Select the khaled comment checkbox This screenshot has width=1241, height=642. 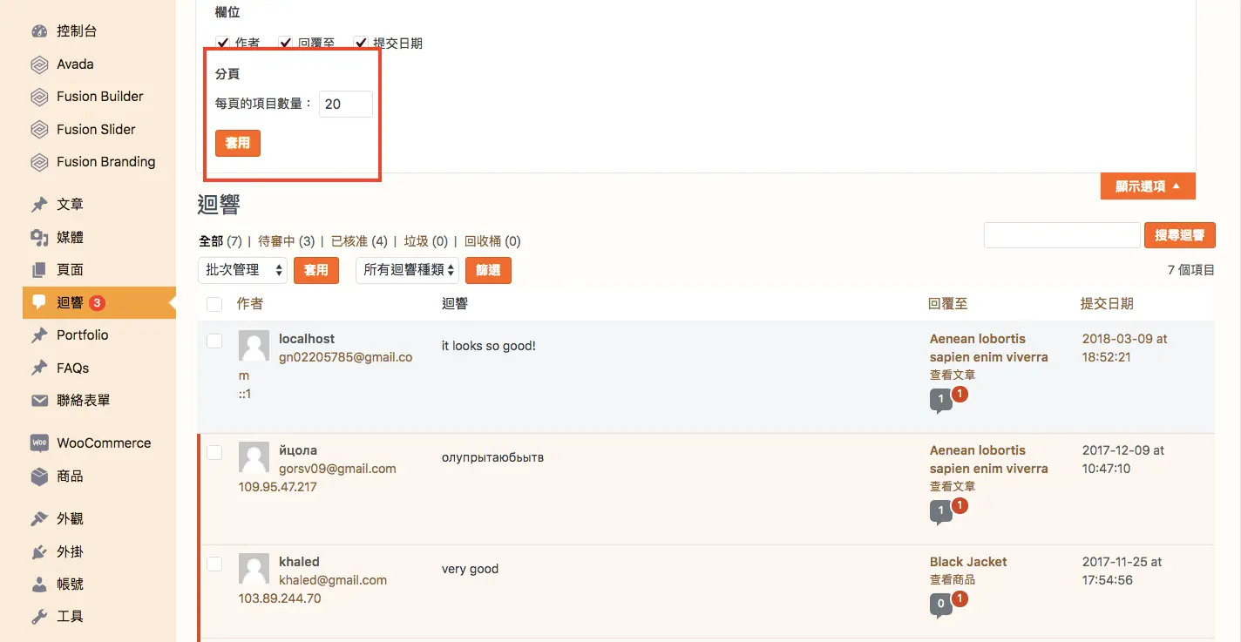click(214, 564)
